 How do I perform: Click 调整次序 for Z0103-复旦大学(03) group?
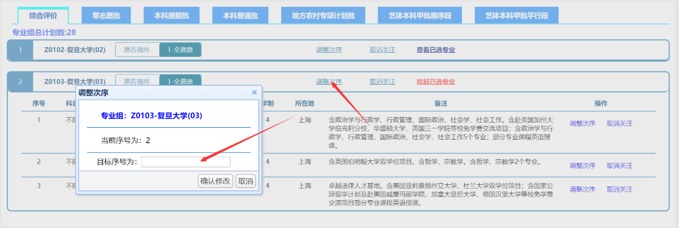point(329,82)
